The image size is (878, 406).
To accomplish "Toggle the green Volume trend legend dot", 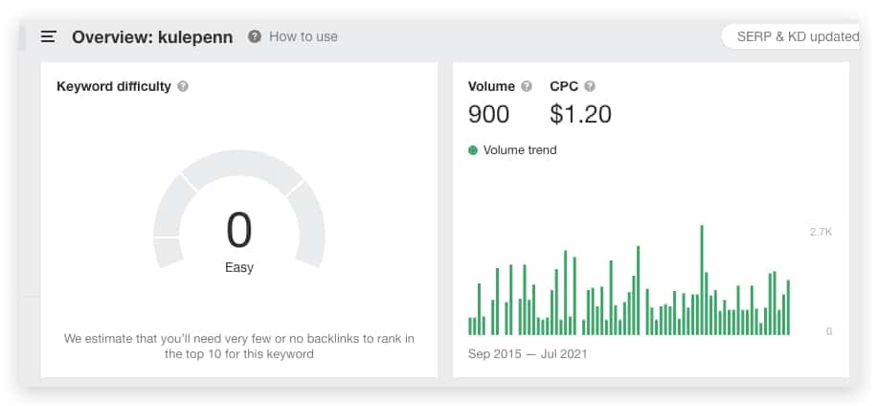I will coord(473,150).
